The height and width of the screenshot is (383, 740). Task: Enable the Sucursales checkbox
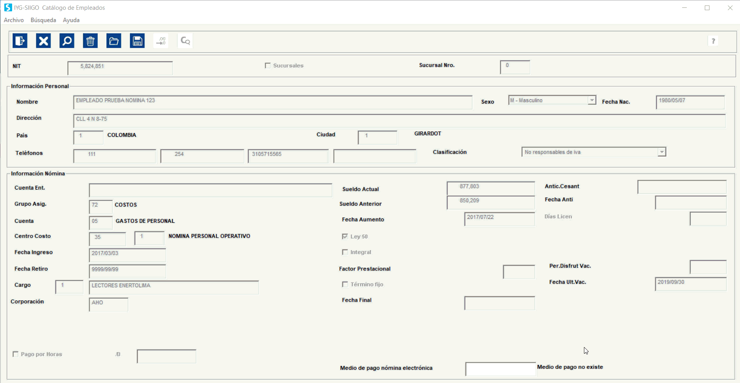268,66
